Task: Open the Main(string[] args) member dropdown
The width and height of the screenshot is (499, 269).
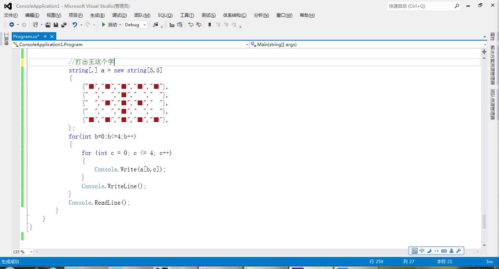Action: (368, 44)
